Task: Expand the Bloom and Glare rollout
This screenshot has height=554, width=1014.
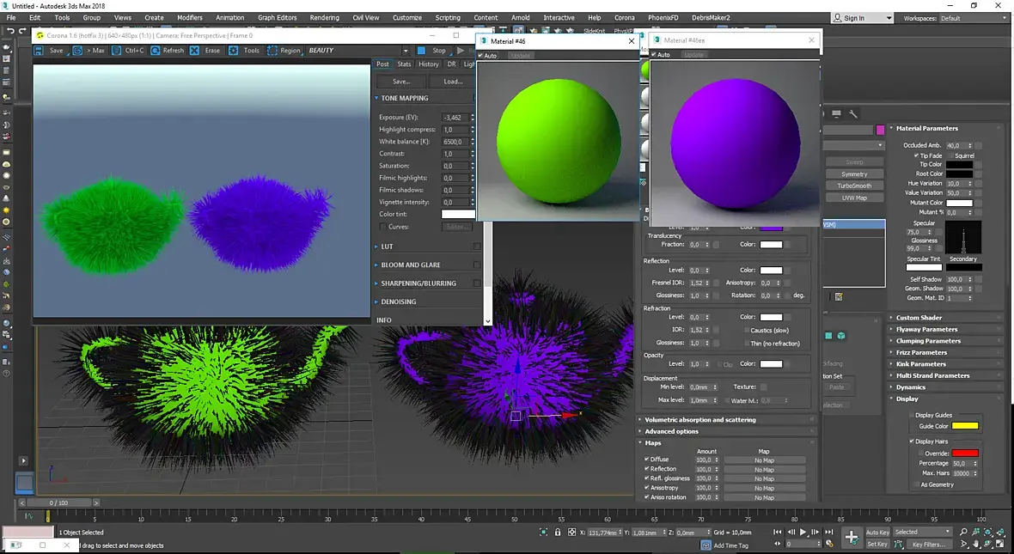Action: click(411, 265)
